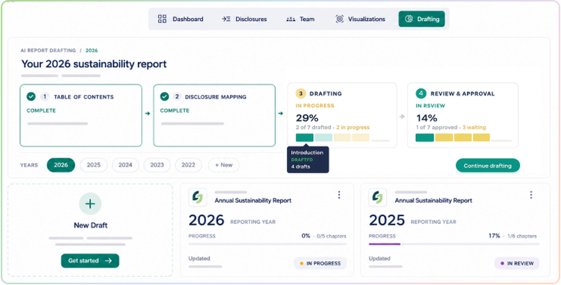Click the 'Your 2026 sustainability report' heading

(x=94, y=64)
